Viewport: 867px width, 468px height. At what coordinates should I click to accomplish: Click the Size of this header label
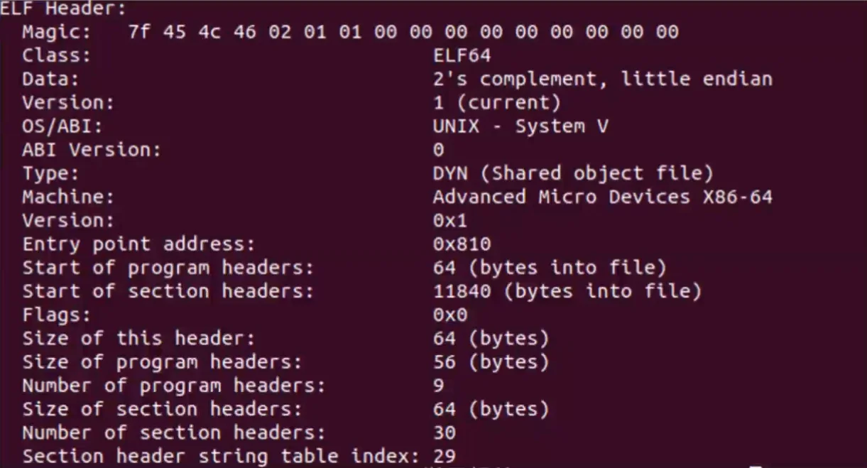138,338
